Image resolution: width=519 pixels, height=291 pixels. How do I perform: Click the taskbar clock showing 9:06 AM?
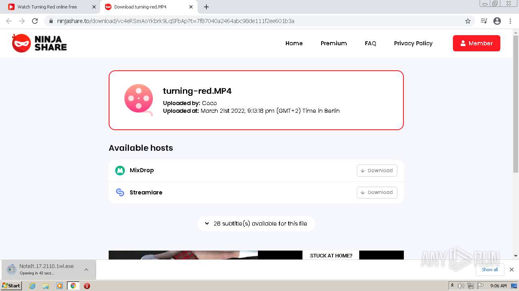point(498,286)
